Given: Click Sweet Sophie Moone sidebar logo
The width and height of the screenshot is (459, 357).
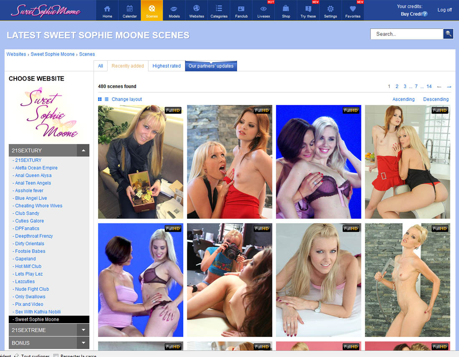Looking at the screenshot, I should click(48, 113).
